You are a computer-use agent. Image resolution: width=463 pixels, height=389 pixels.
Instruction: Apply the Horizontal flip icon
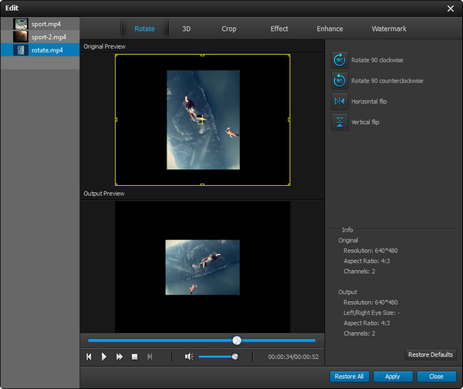coord(340,101)
